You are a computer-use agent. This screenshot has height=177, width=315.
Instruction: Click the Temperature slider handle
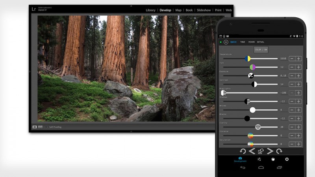(x=248, y=59)
